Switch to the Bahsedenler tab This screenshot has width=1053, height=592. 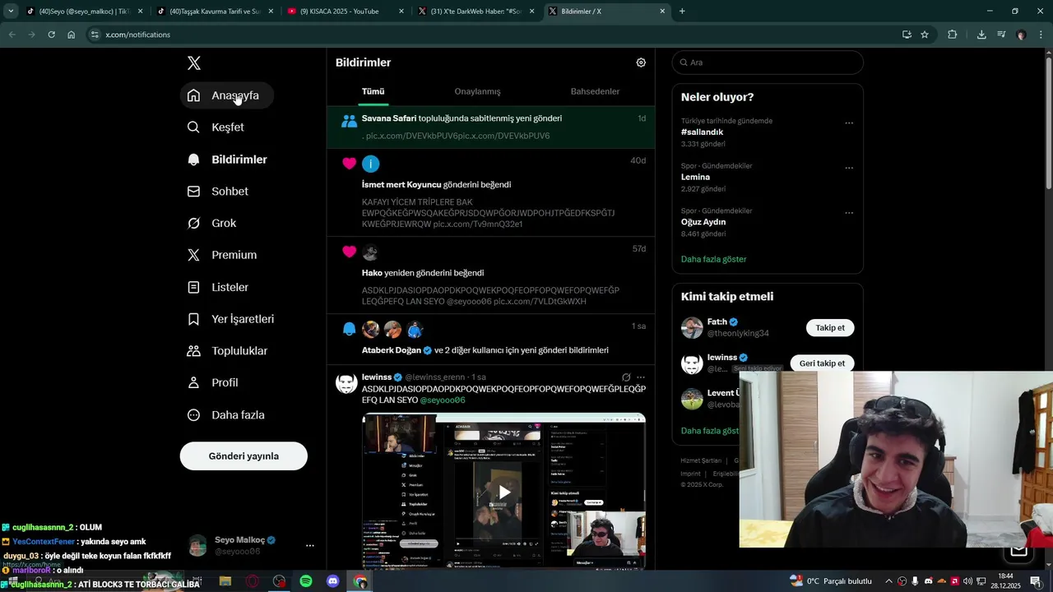click(595, 91)
